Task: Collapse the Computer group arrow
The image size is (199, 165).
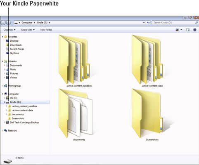Action: tap(2, 94)
